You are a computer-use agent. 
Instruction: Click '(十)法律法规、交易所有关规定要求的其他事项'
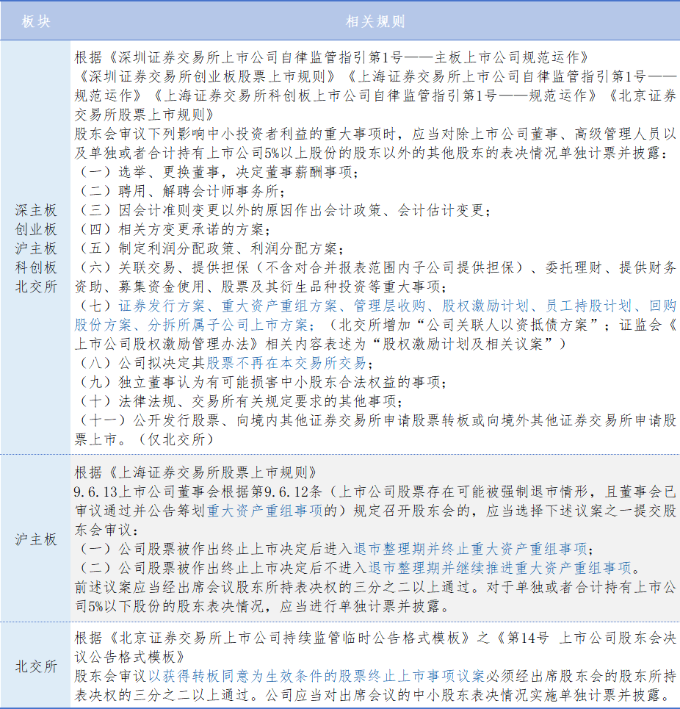(239, 401)
